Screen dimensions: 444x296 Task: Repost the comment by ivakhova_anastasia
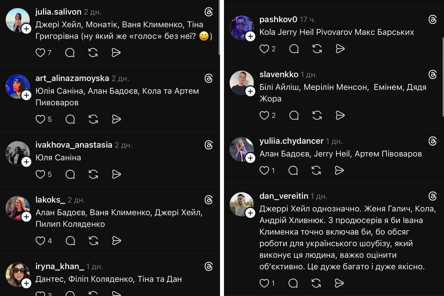(93, 174)
